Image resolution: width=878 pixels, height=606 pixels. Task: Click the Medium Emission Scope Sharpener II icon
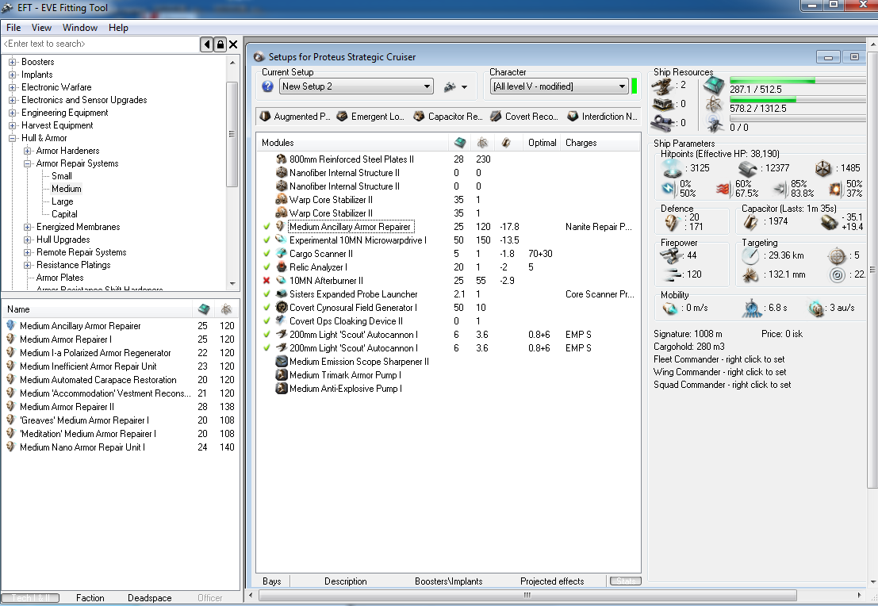point(281,361)
